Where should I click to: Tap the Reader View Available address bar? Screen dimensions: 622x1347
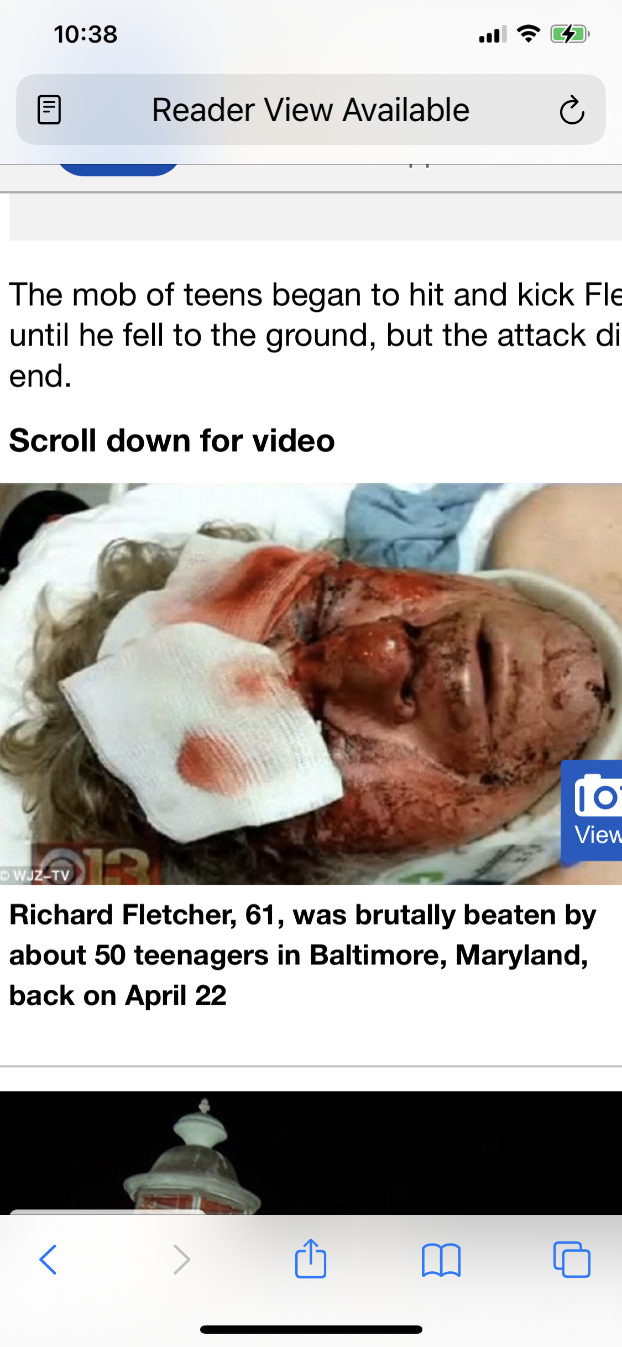click(311, 109)
